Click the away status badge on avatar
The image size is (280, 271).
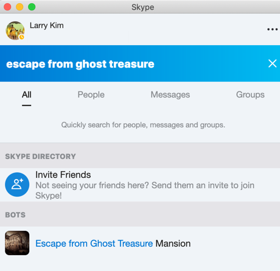(x=21, y=37)
